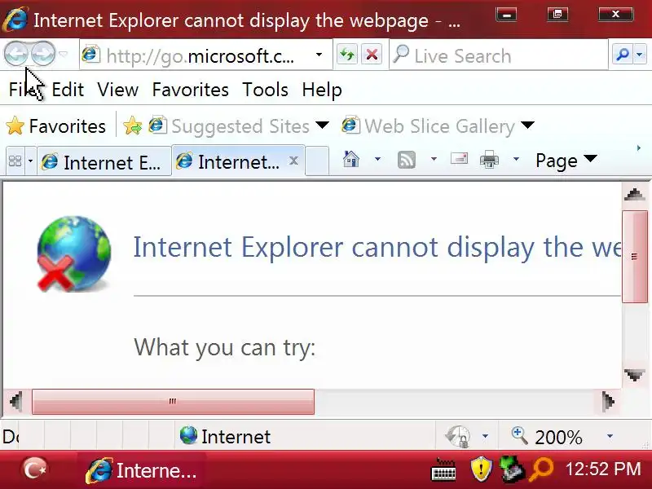Click the Home toolbar icon

tap(351, 159)
